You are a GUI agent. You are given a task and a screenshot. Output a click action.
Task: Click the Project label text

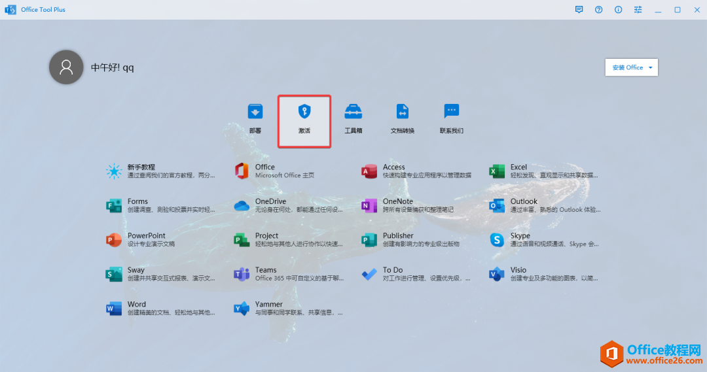266,235
